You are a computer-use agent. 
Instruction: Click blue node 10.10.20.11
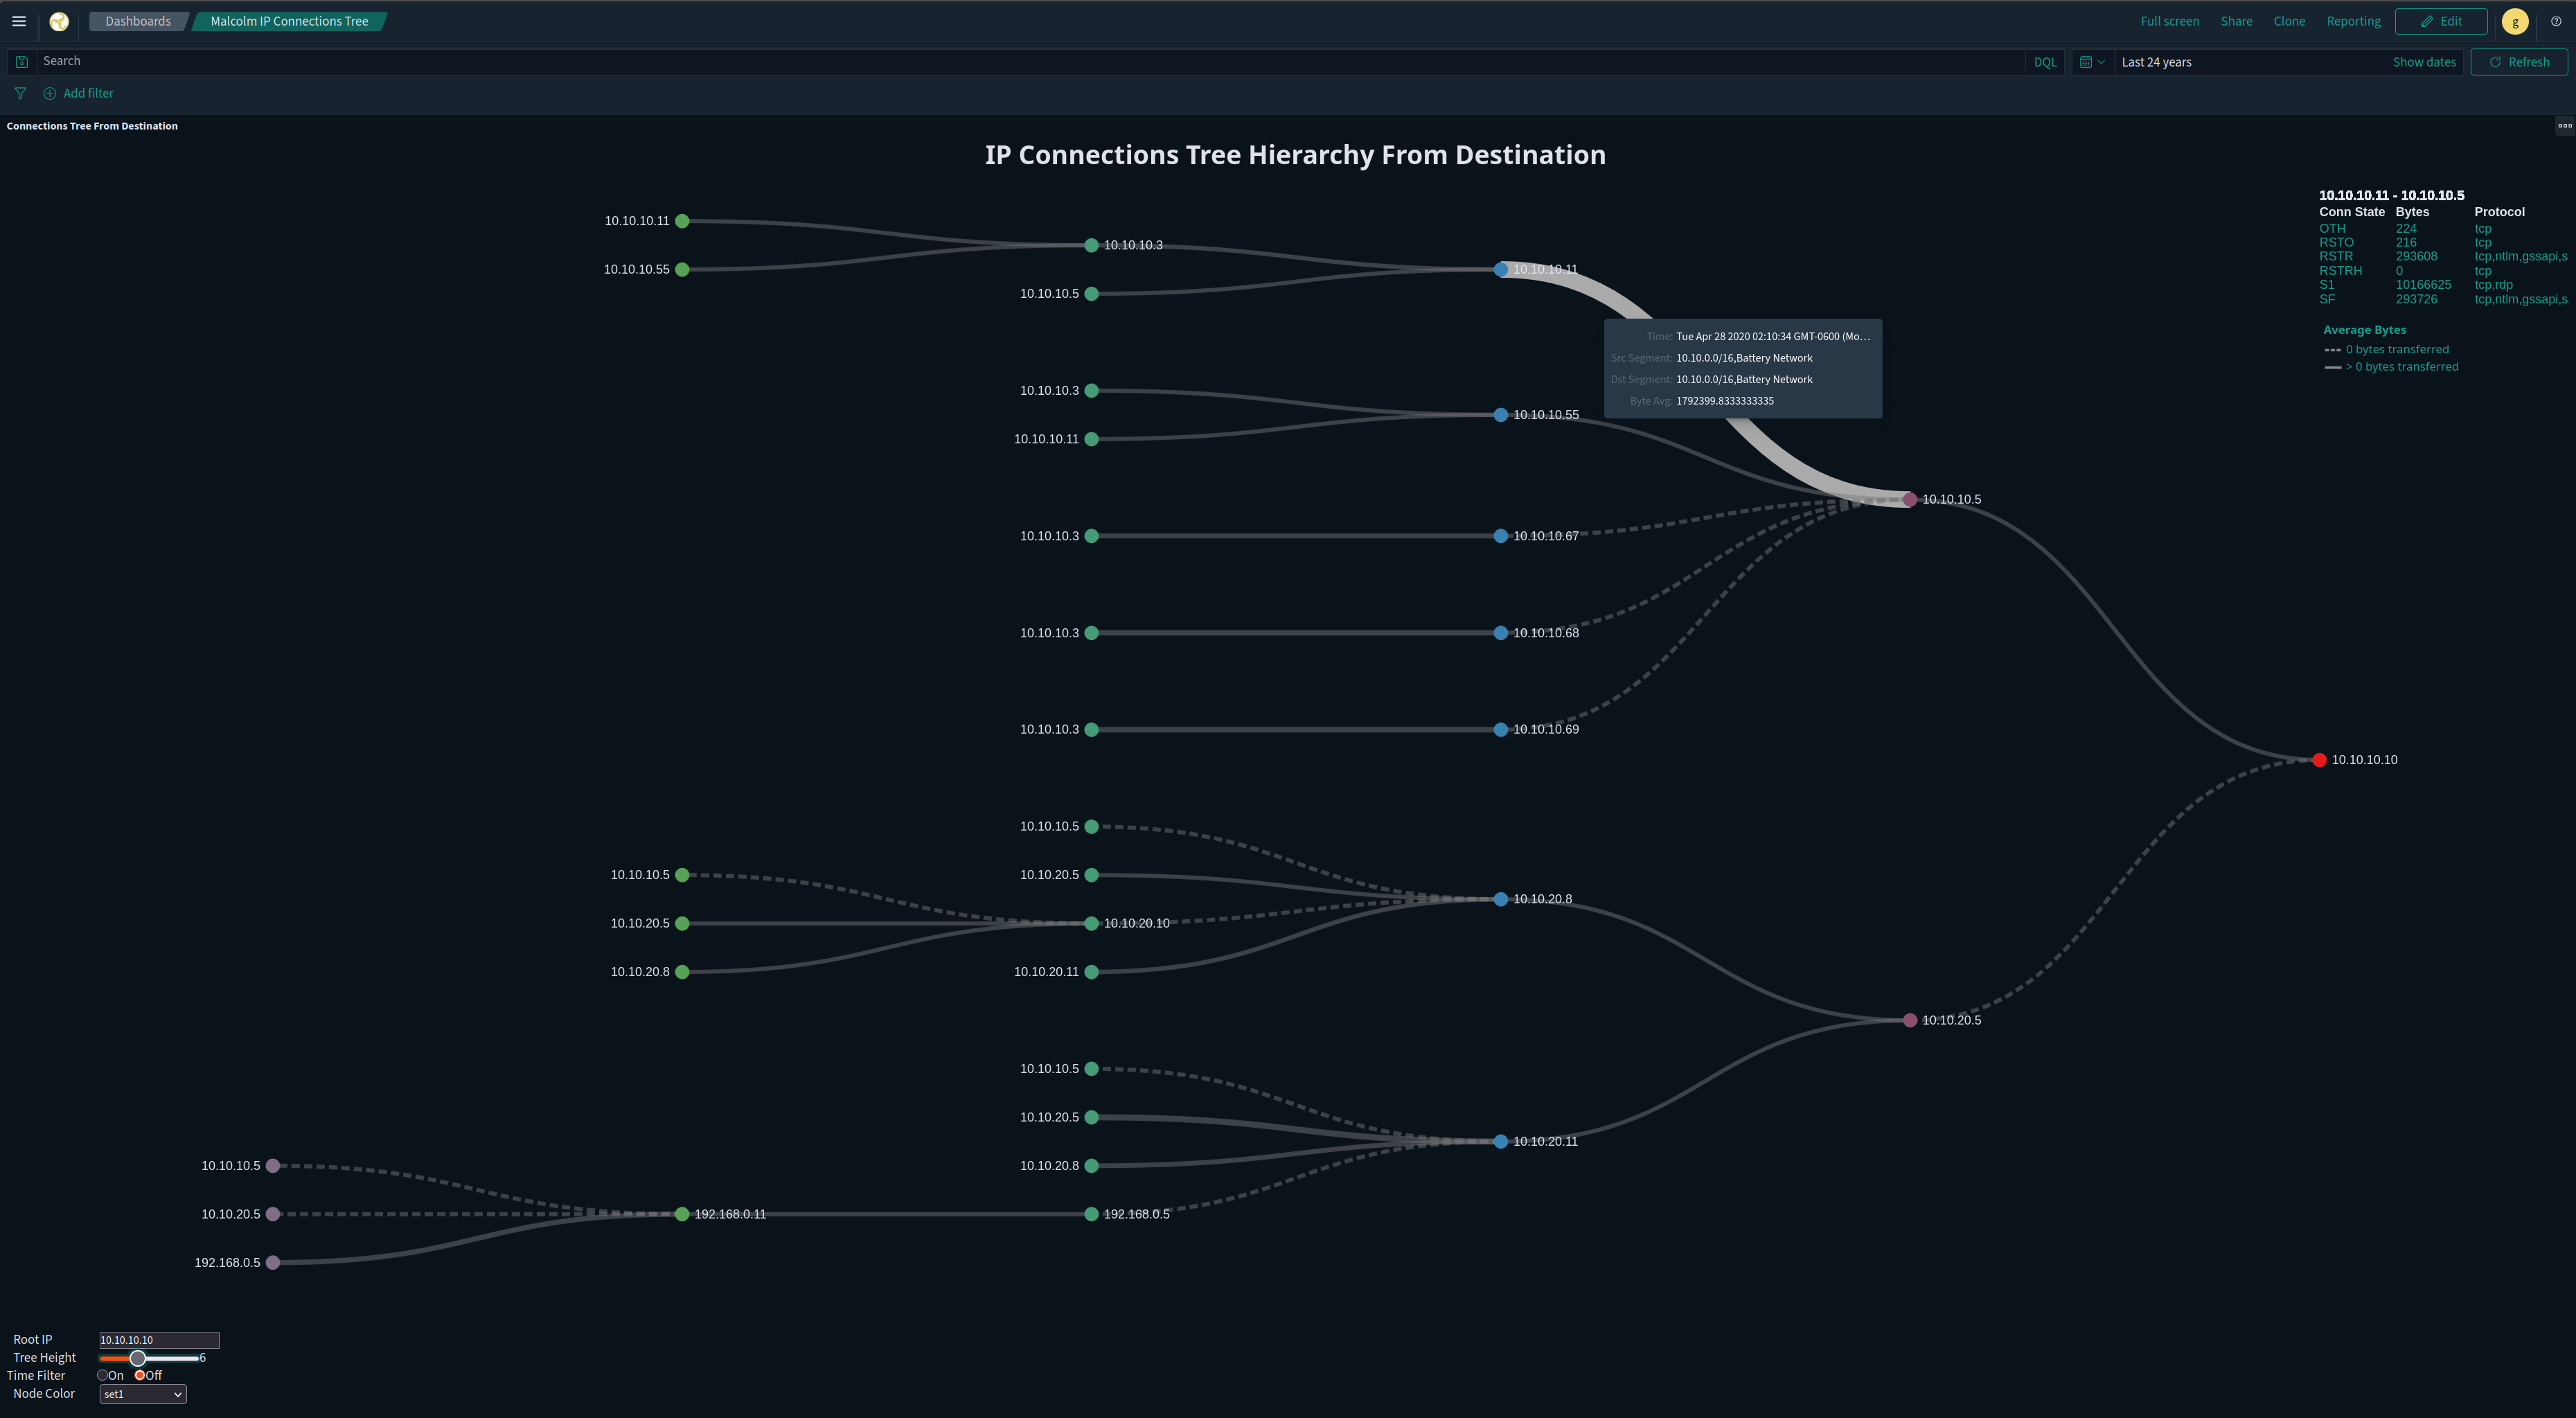[x=1500, y=1141]
